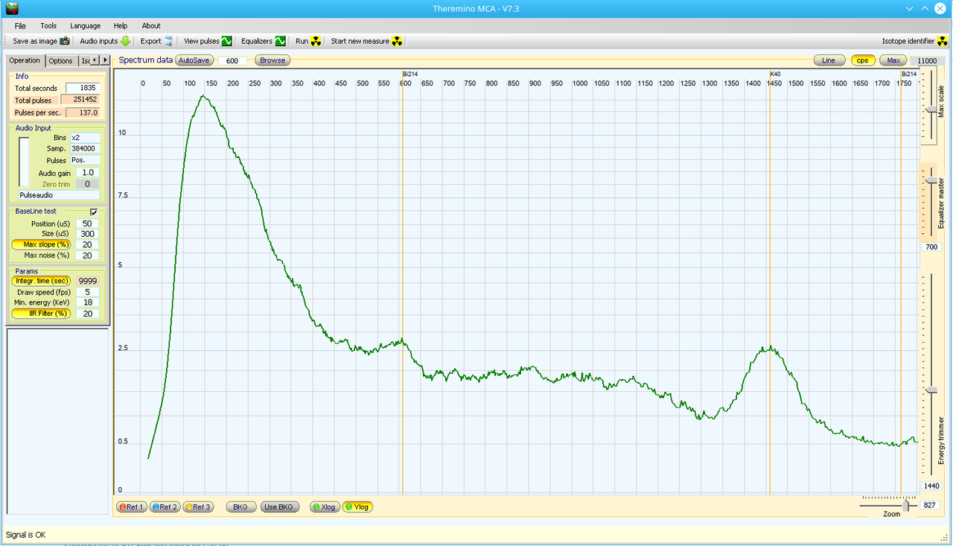This screenshot has height=546, width=953.
Task: Click the Bi214 marker label near 600
Action: tap(410, 74)
